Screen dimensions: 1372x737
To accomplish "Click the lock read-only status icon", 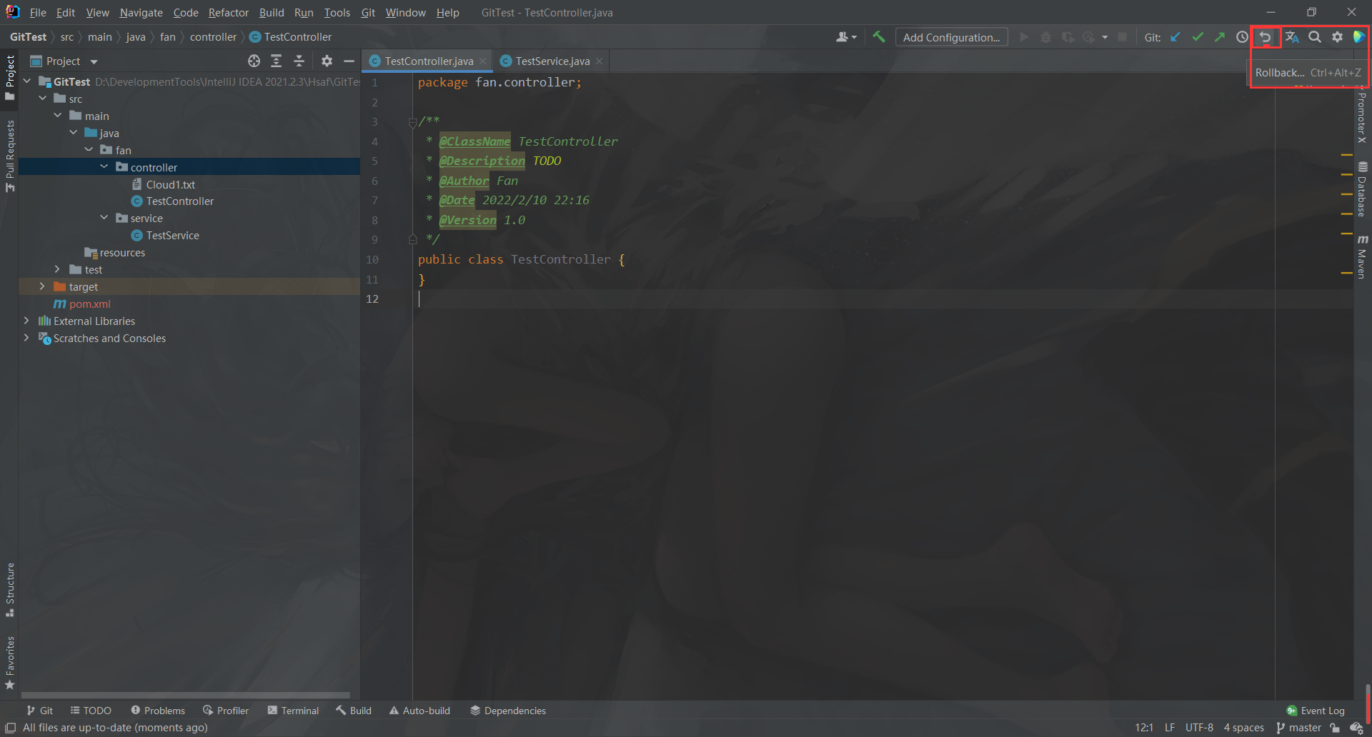I will click(1335, 728).
